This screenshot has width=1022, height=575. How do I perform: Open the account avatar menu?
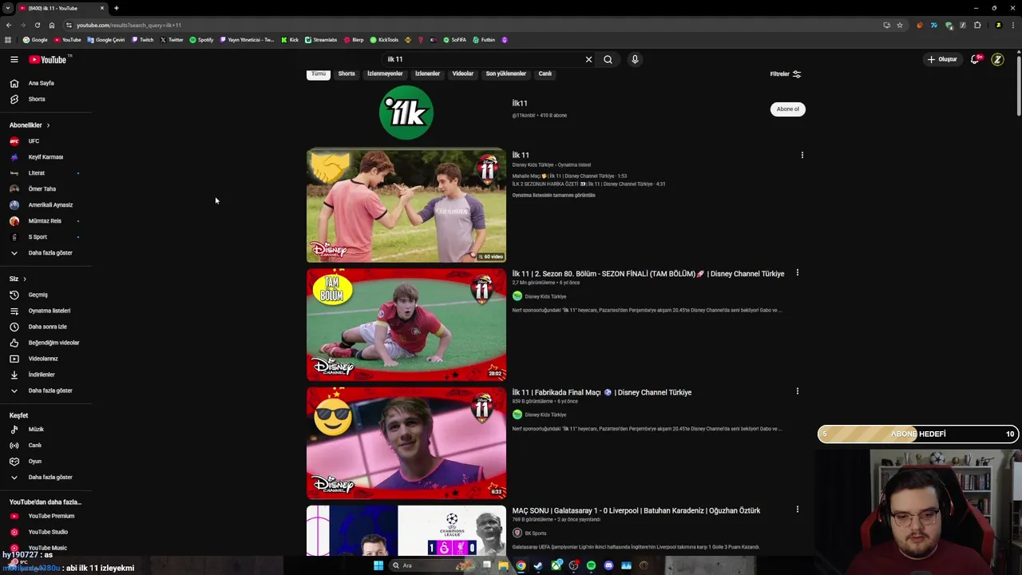tap(997, 59)
